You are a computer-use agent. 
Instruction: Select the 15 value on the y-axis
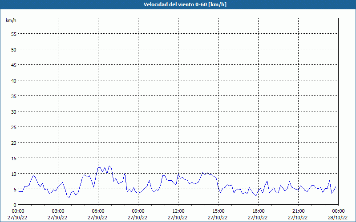[x=14, y=158]
